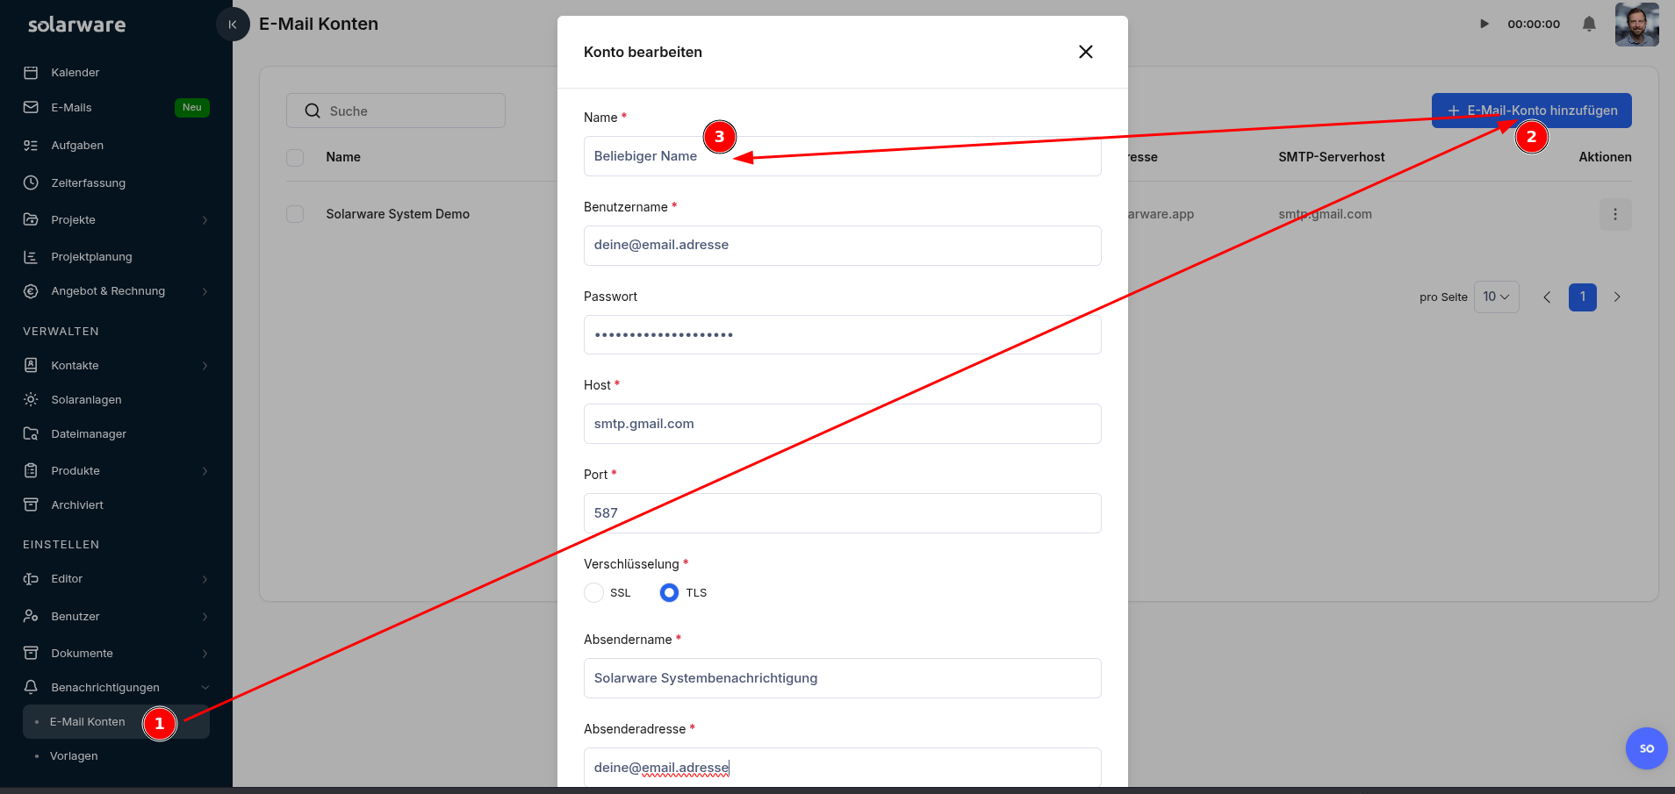Open the Archiviert archive box icon

click(x=31, y=504)
